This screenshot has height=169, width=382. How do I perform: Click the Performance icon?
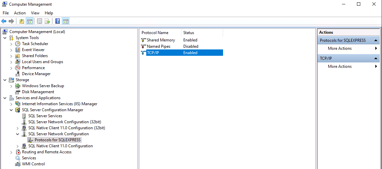[x=18, y=68]
